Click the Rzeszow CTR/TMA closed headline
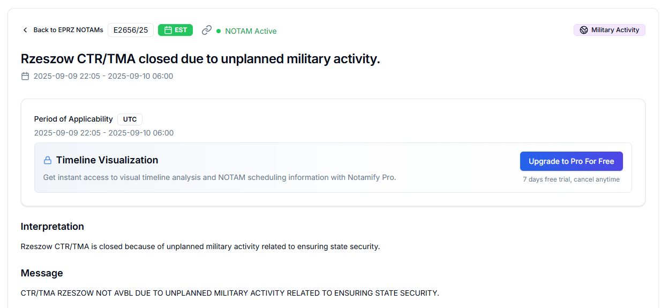The image size is (661, 308). 200,59
